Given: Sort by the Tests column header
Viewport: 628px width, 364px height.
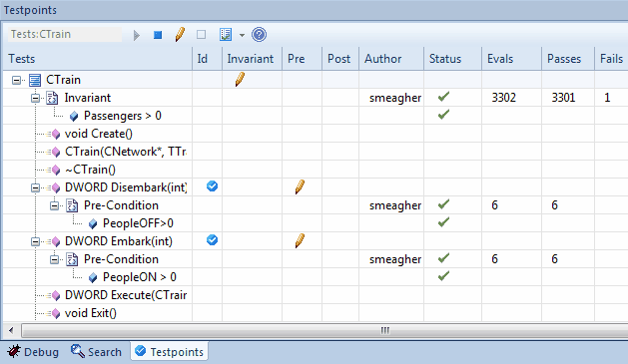Looking at the screenshot, I should [x=97, y=59].
